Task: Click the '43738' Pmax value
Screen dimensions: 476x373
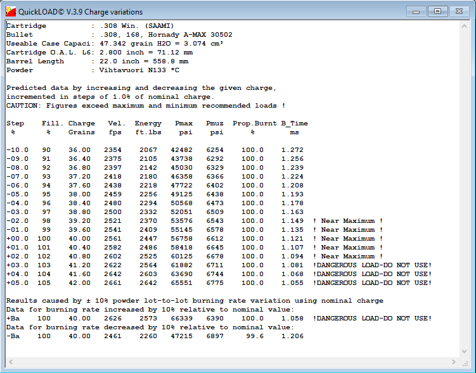Action: (181, 158)
